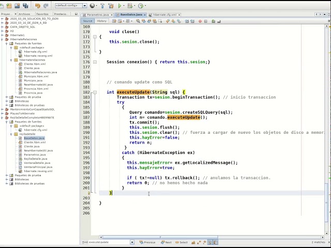Toggle Whole Words option in find bar

click(x=199, y=242)
